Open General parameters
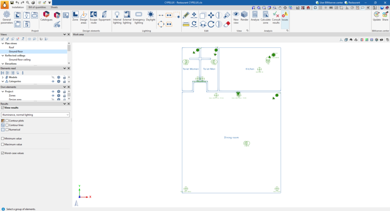The height and width of the screenshot is (211, 390). tap(6, 18)
